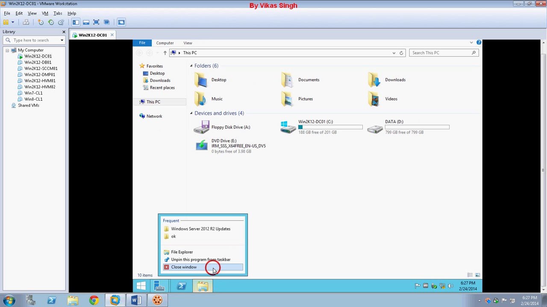Select Recent places under Favorites
The image size is (547, 307).
tap(158, 88)
